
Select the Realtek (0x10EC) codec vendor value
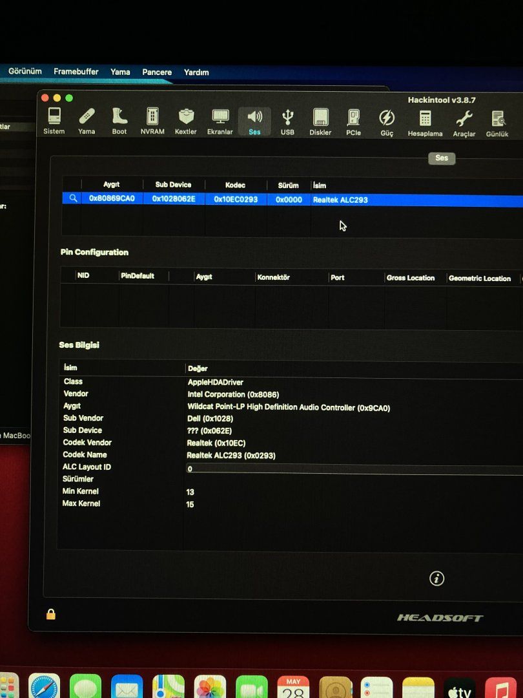tap(216, 443)
